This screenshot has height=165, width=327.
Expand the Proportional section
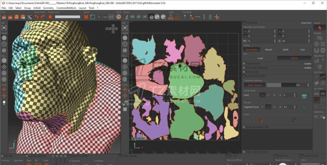[244, 64]
